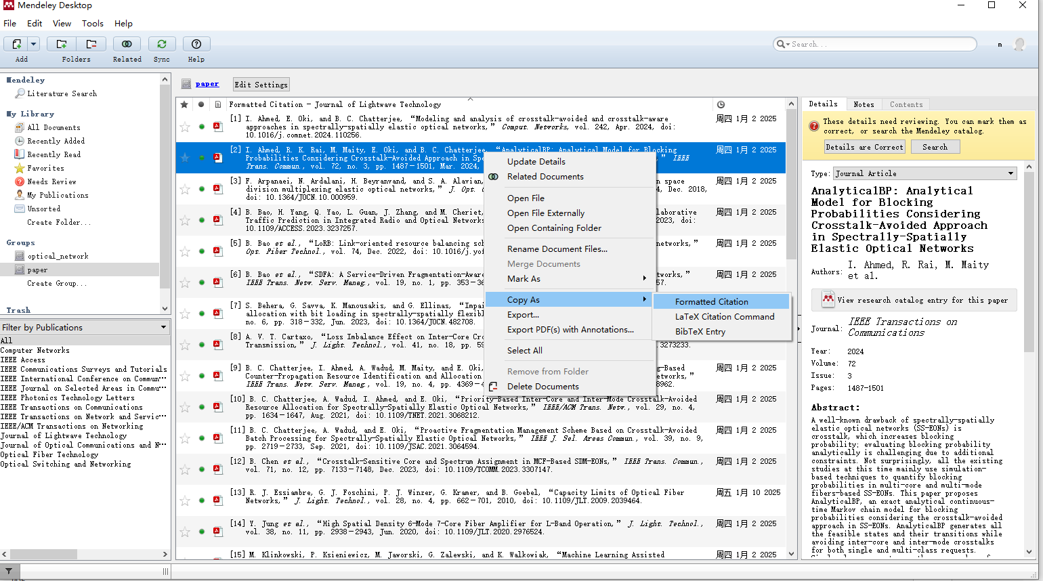Toggle favorite star for citation [3]
This screenshot has height=581, width=1043.
coord(184,189)
